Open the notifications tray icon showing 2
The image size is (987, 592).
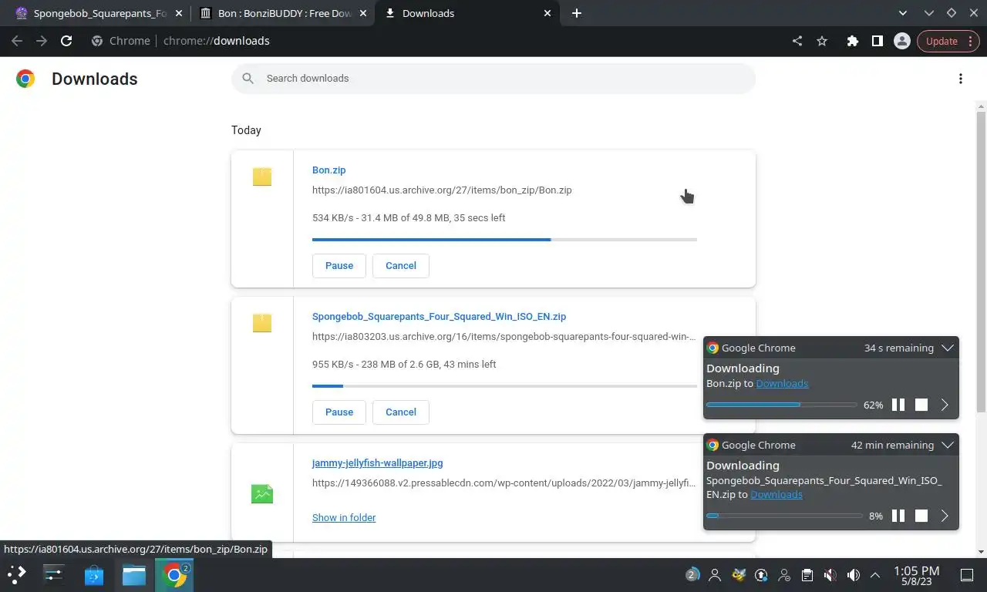pos(692,574)
